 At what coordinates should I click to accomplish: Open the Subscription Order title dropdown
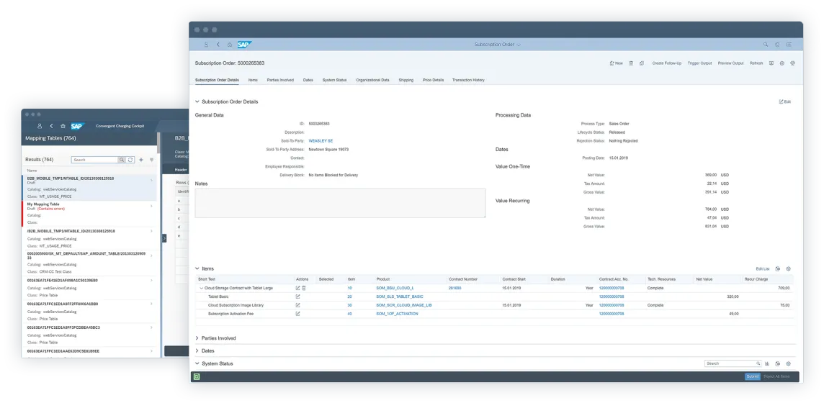tap(497, 45)
